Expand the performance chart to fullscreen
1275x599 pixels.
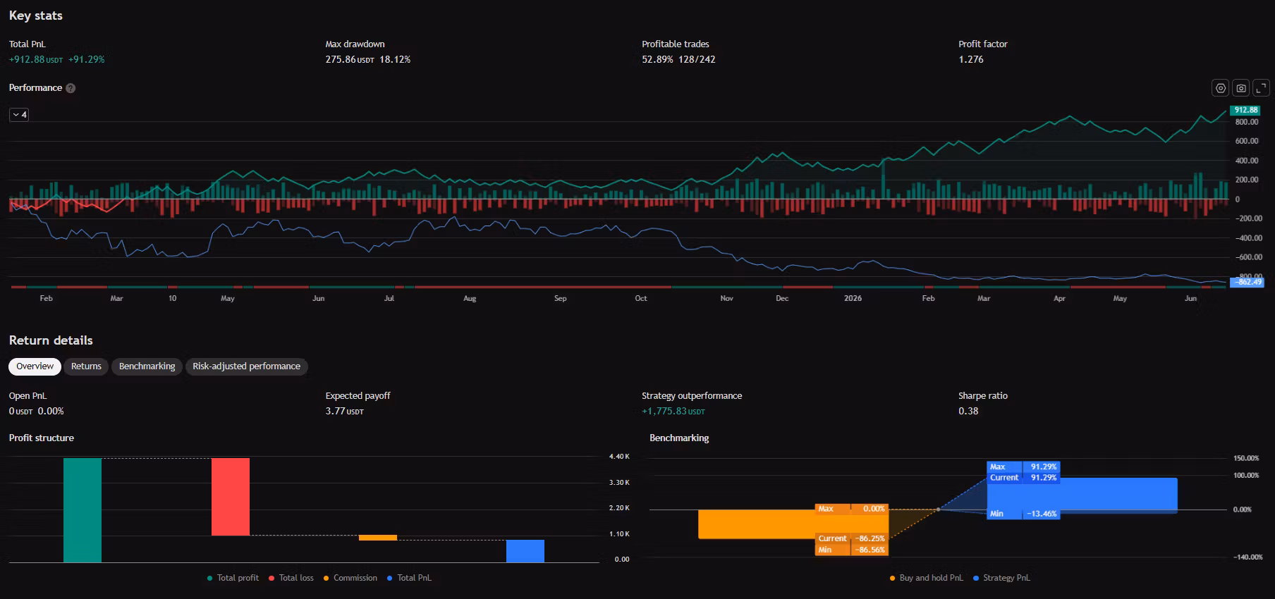pyautogui.click(x=1262, y=88)
